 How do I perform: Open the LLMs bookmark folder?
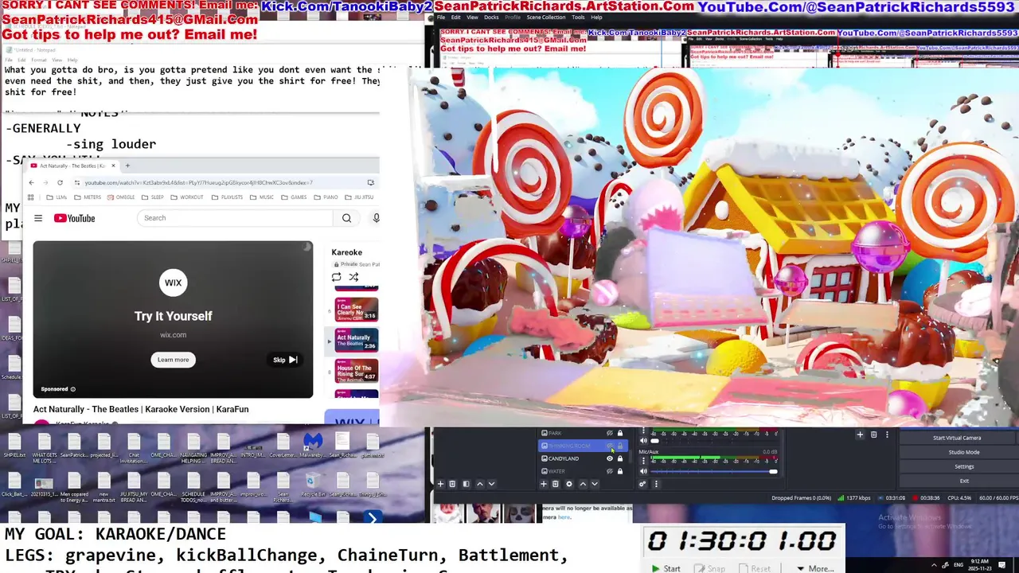click(57, 197)
